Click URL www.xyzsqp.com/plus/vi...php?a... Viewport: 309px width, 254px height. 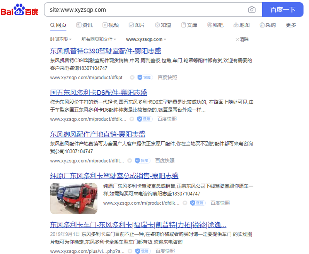(x=87, y=251)
